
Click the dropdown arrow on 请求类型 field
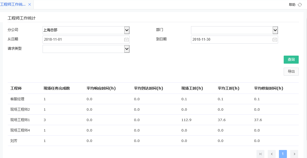126,49
